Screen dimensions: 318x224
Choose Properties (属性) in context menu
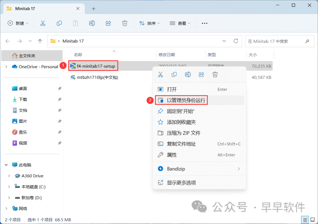pyautogui.click(x=172, y=155)
